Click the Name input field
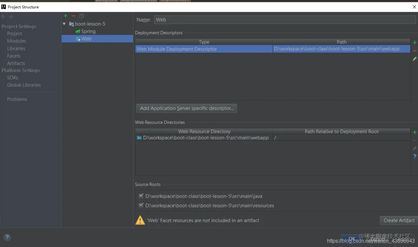 285,20
